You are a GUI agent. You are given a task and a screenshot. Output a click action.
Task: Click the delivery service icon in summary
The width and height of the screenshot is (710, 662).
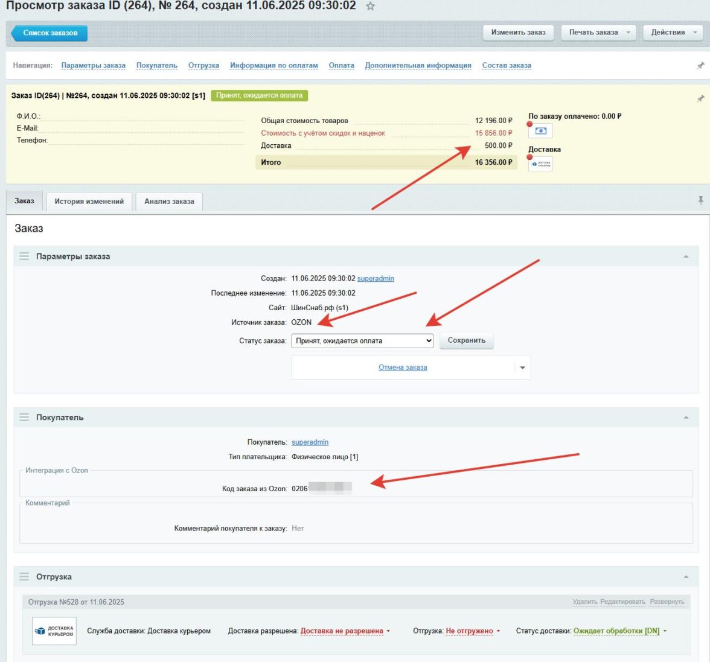(540, 164)
